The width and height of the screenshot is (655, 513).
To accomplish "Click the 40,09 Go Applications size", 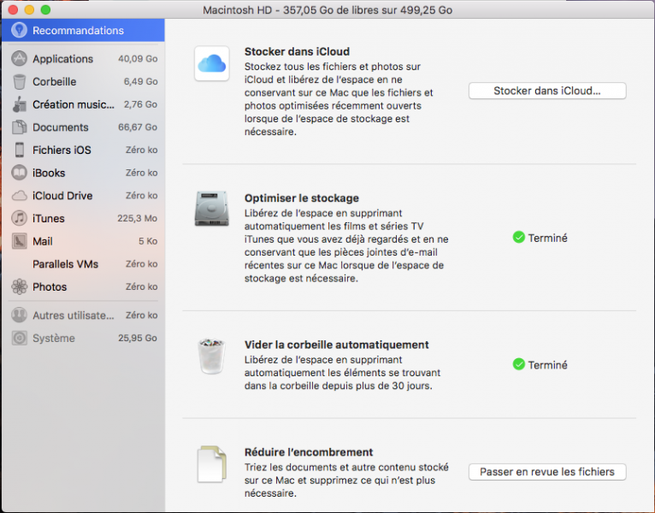I will (x=138, y=59).
